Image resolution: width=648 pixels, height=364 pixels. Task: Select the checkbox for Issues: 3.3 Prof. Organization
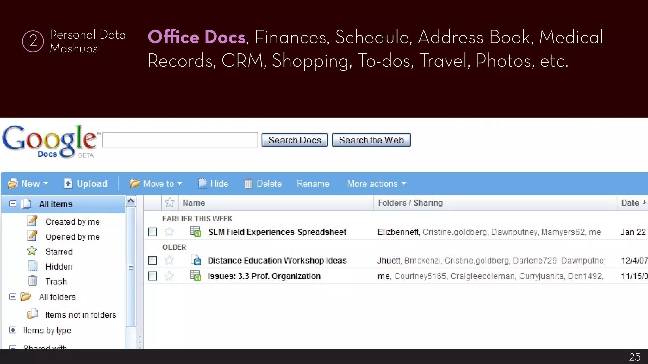point(153,276)
